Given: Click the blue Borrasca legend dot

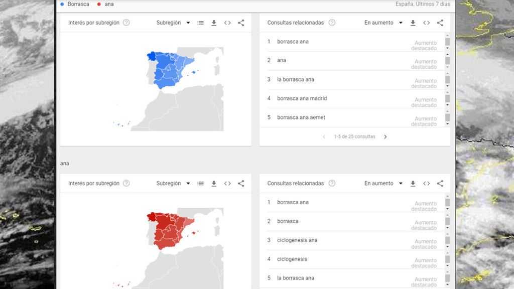Looking at the screenshot, I should point(62,4).
